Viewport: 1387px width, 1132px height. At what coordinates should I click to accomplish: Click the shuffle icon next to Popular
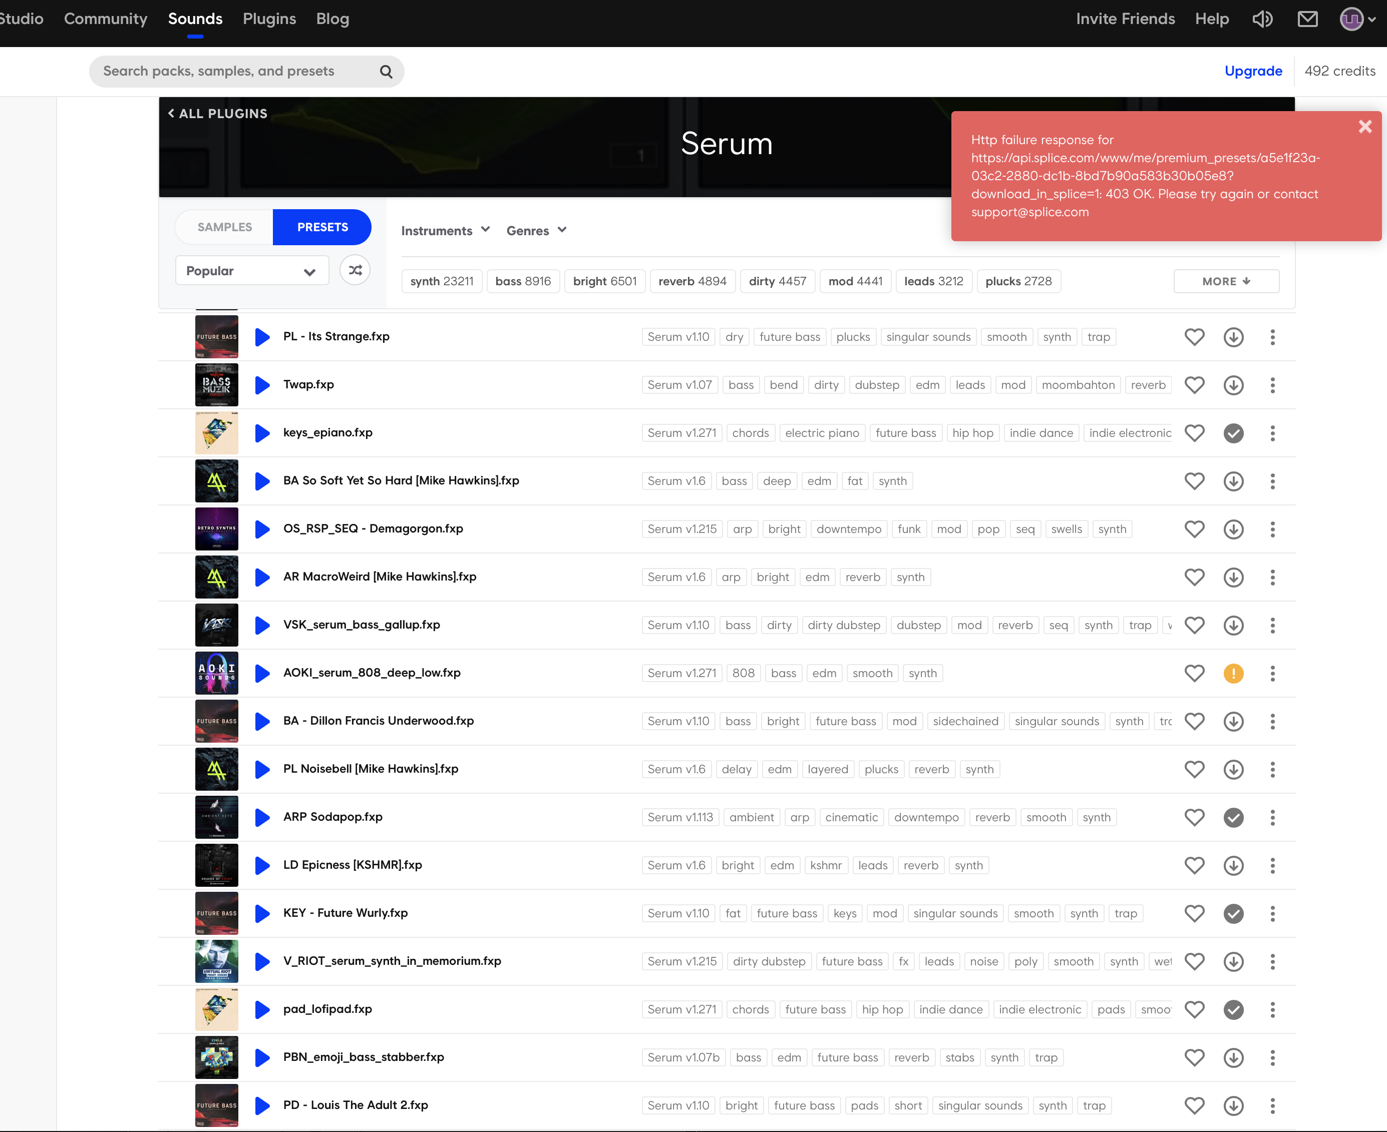click(355, 270)
